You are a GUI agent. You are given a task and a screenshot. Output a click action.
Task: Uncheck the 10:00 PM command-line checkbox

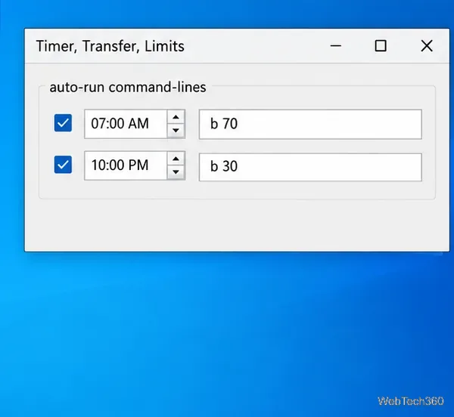63,165
